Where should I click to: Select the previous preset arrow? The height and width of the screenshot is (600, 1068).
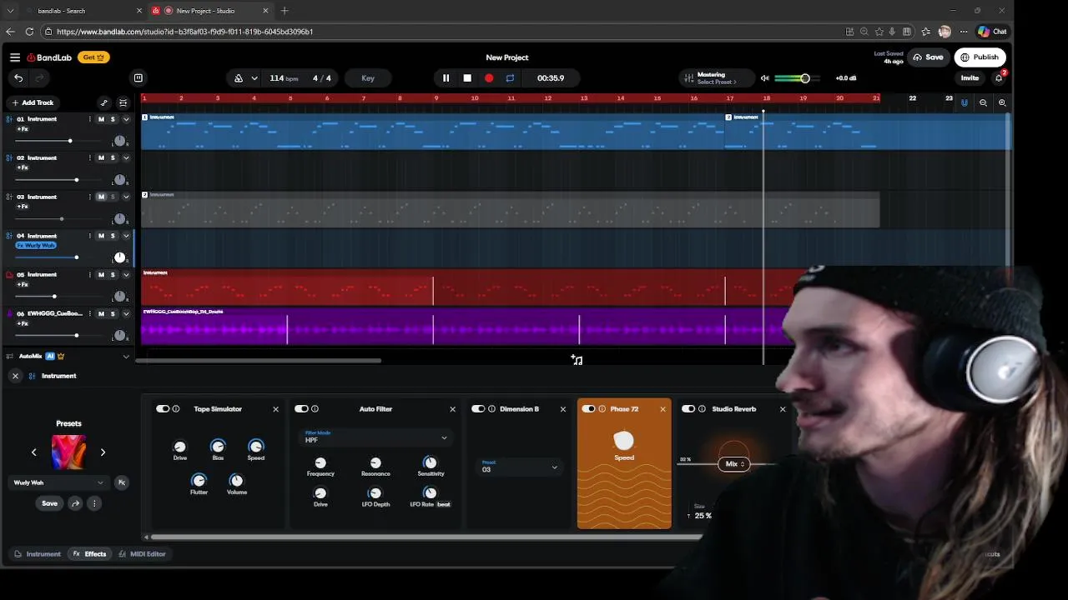pos(34,452)
